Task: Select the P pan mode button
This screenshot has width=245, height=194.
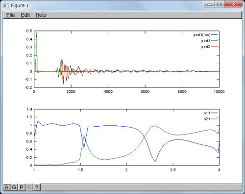Action: point(22,187)
